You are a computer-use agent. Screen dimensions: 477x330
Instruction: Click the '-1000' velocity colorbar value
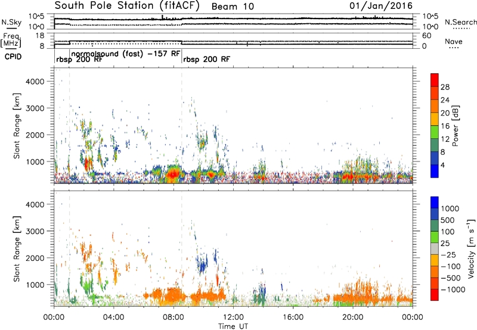pos(453,289)
